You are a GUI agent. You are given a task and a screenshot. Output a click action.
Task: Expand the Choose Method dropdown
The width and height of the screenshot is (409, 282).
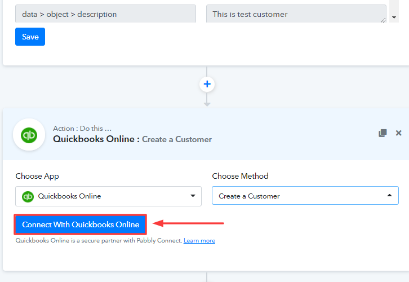pos(305,196)
